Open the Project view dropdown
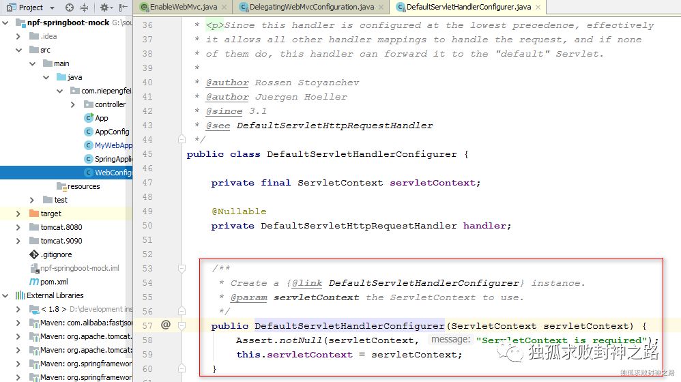 point(52,8)
